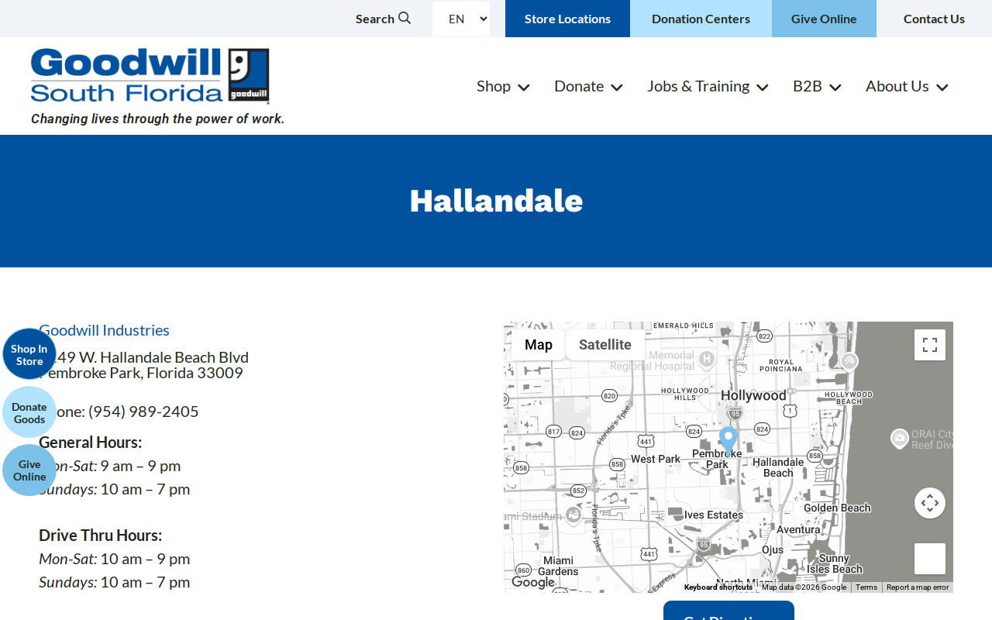The height and width of the screenshot is (620, 992).
Task: Click the marker near Hollywood Beach
Action: pos(849,361)
